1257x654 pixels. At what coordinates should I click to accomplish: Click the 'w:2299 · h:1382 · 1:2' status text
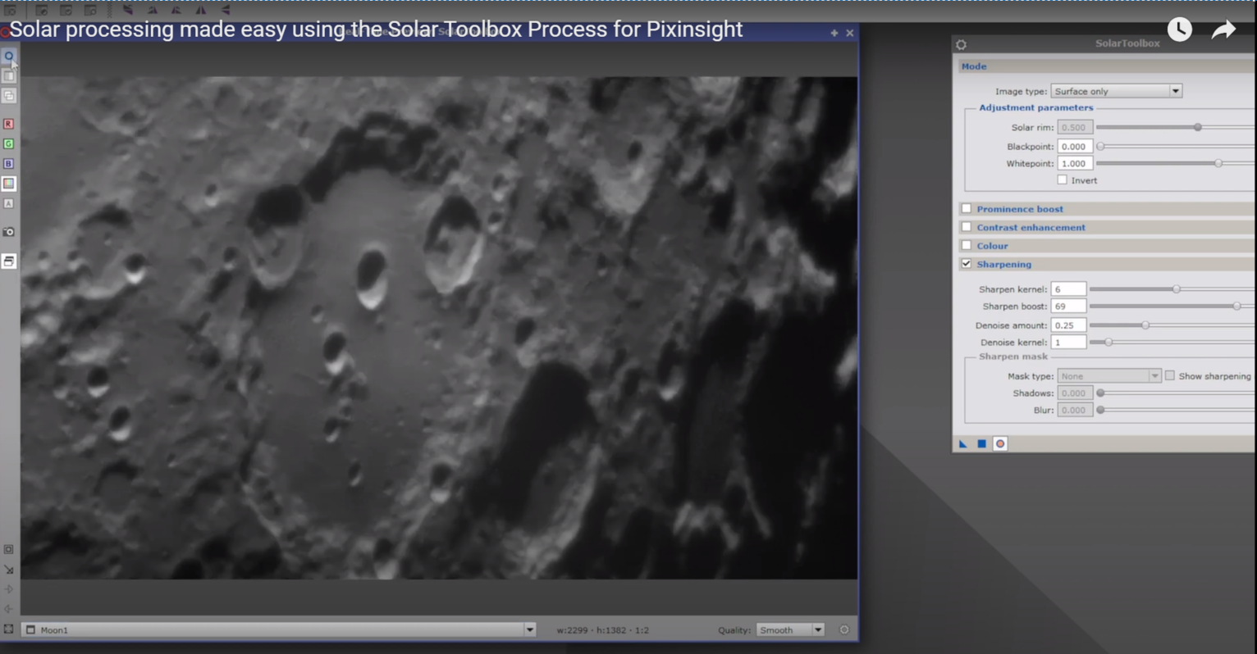[x=603, y=630]
